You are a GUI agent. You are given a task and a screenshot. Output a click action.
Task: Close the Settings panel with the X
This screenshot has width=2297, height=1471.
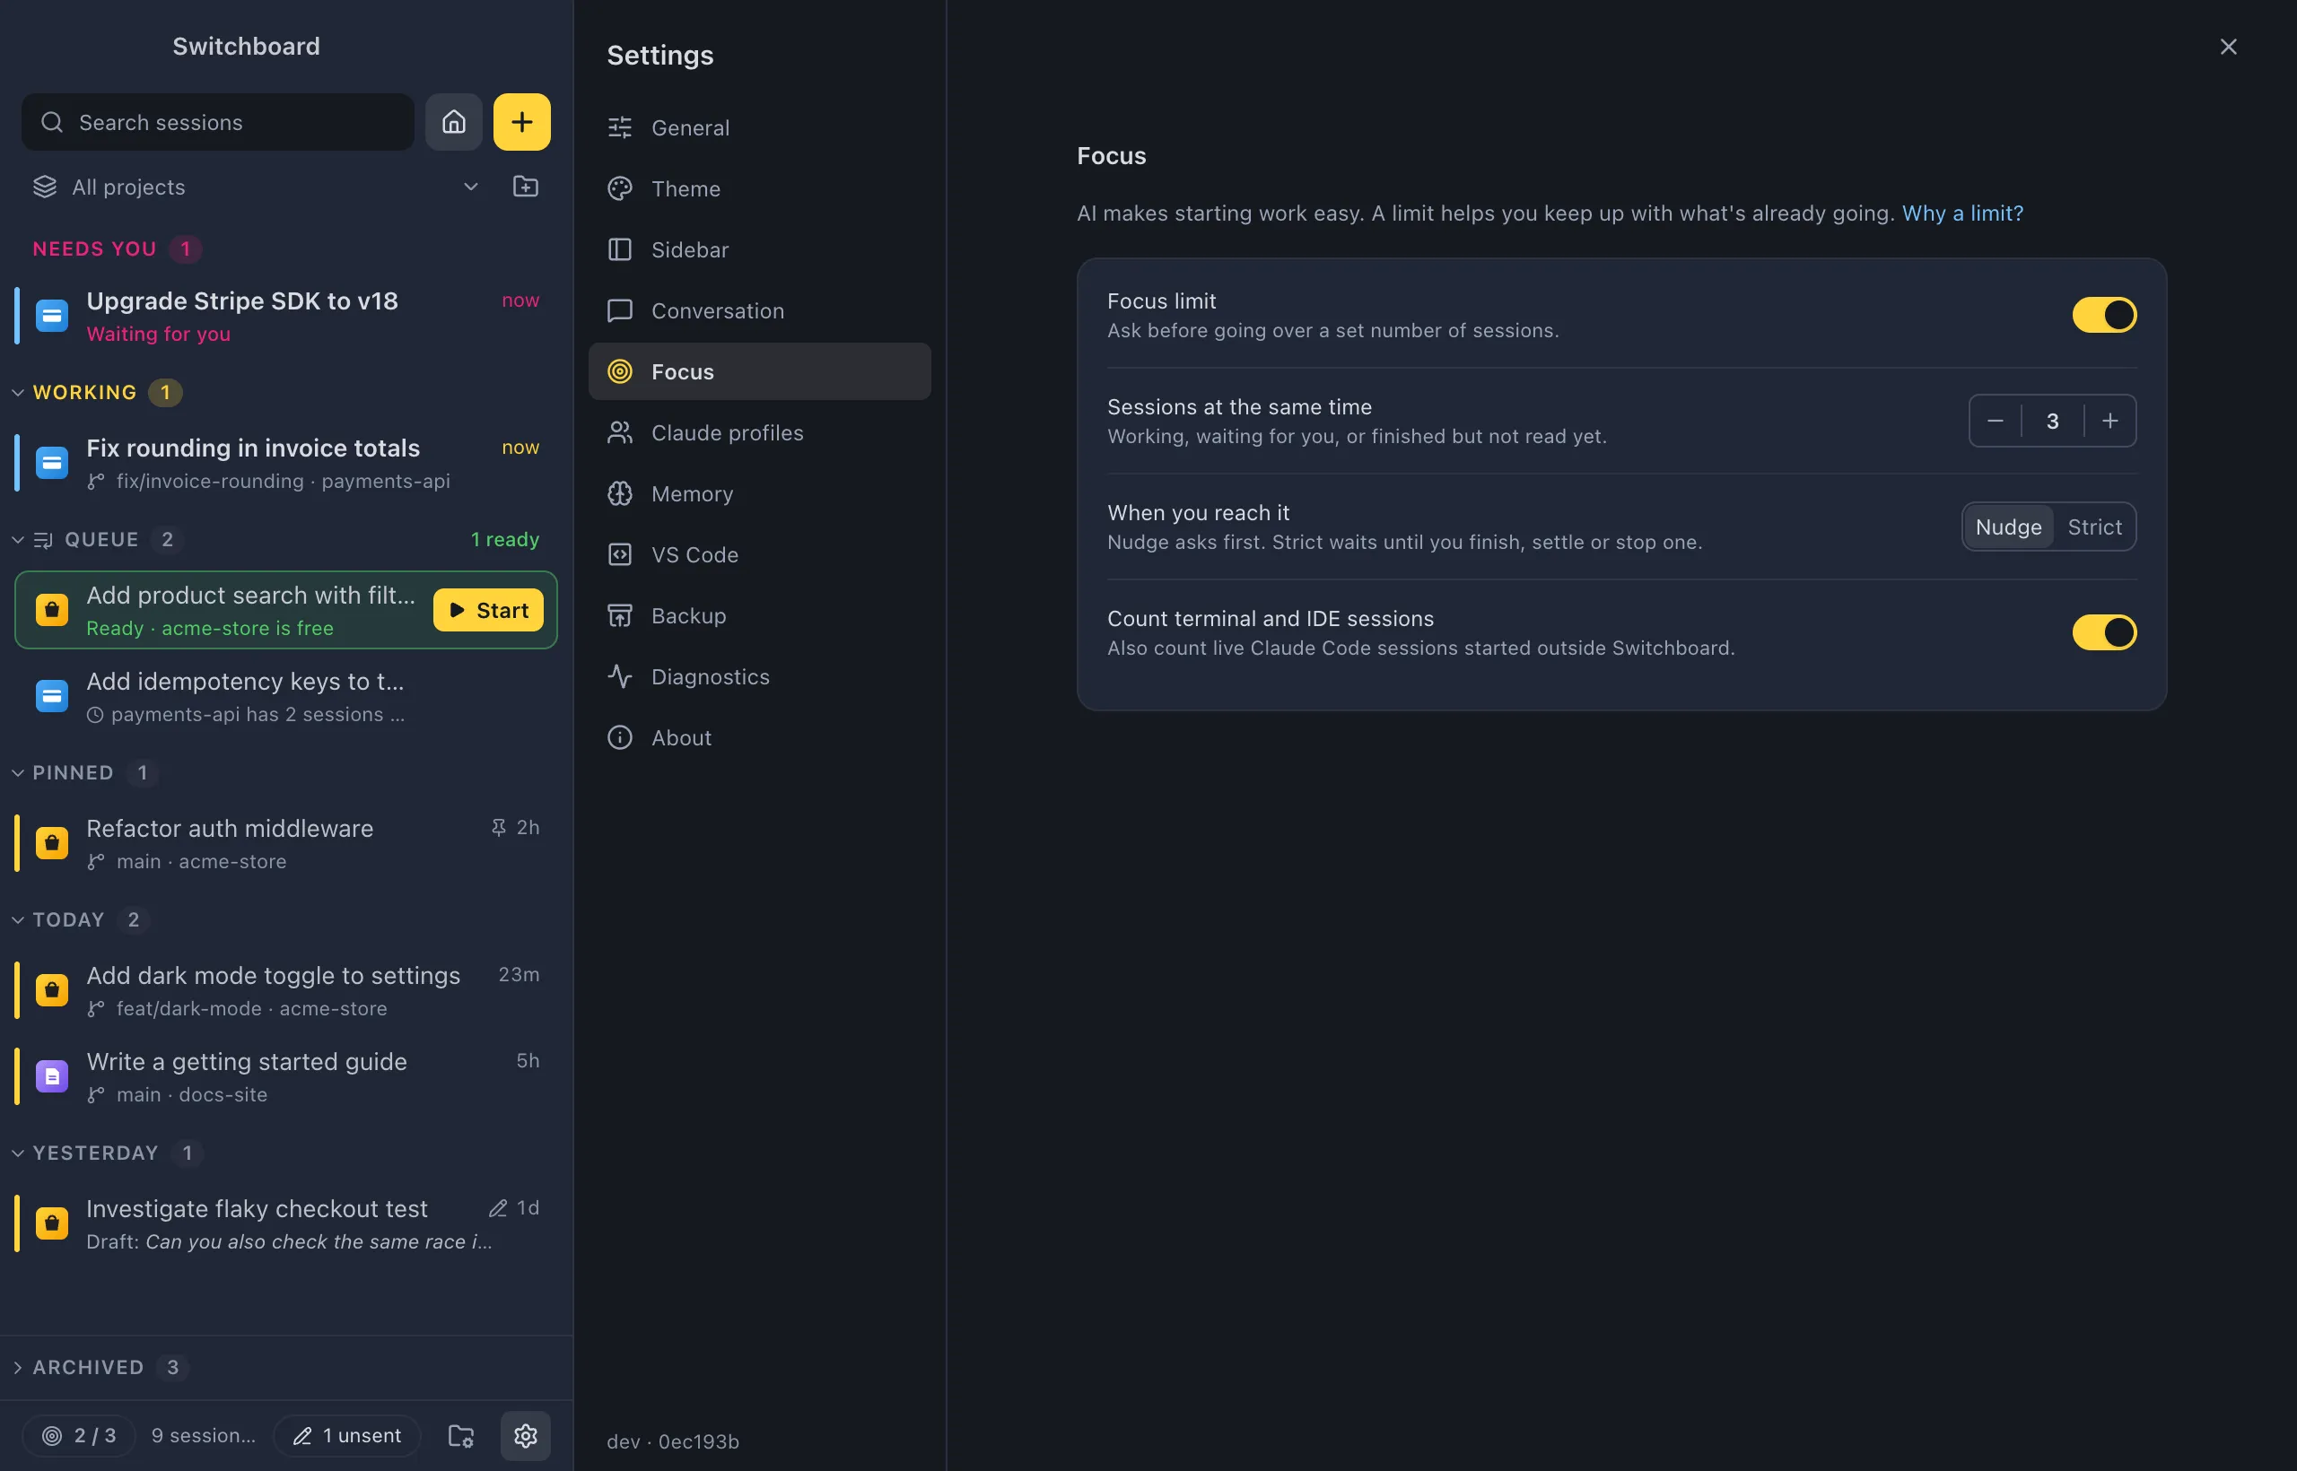[x=2228, y=47]
